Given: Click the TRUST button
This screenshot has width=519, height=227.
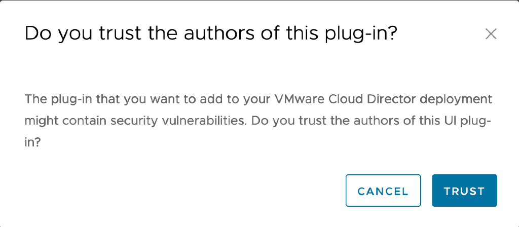Looking at the screenshot, I should 464,191.
